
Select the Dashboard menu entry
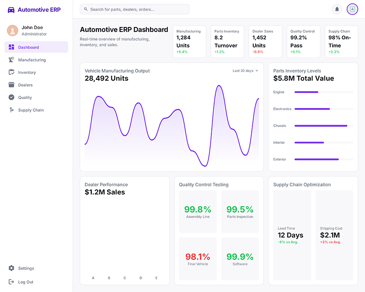click(28, 47)
